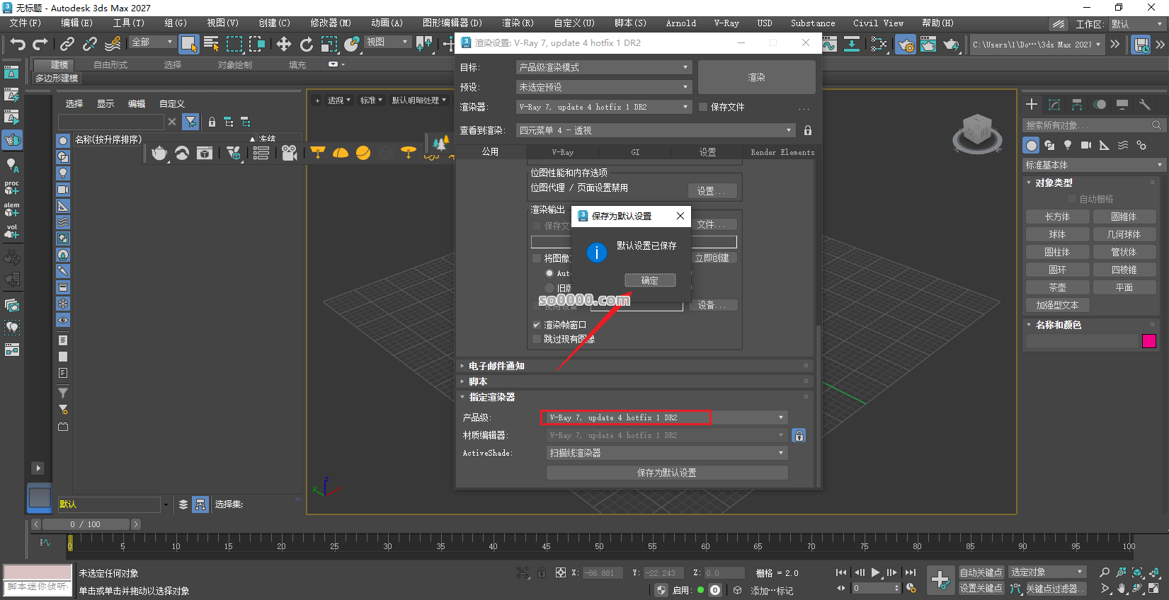Choose the Select and Rotate tool
Viewport: 1169px width, 600px height.
click(307, 45)
